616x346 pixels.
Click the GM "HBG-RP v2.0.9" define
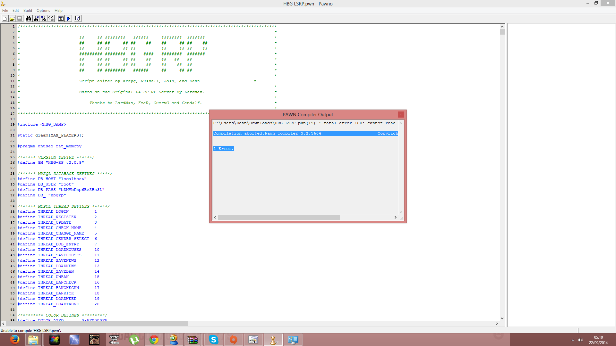(x=51, y=163)
